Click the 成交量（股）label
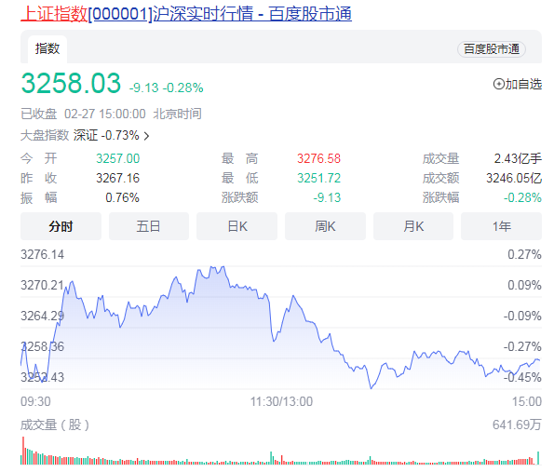Screen dimensions: 554x472 [x=55, y=425]
